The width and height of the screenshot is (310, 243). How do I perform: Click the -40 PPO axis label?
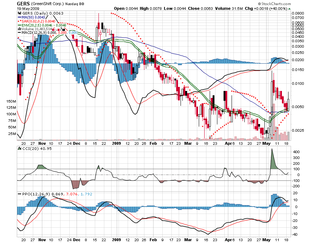295,235
